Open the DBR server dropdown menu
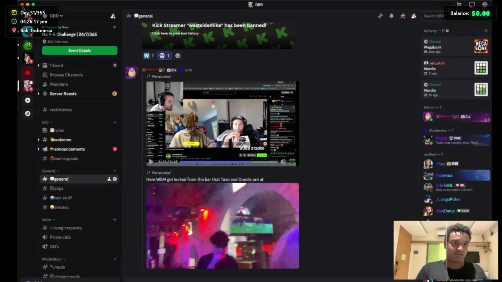Image resolution: width=502 pixels, height=282 pixels. coord(56,16)
